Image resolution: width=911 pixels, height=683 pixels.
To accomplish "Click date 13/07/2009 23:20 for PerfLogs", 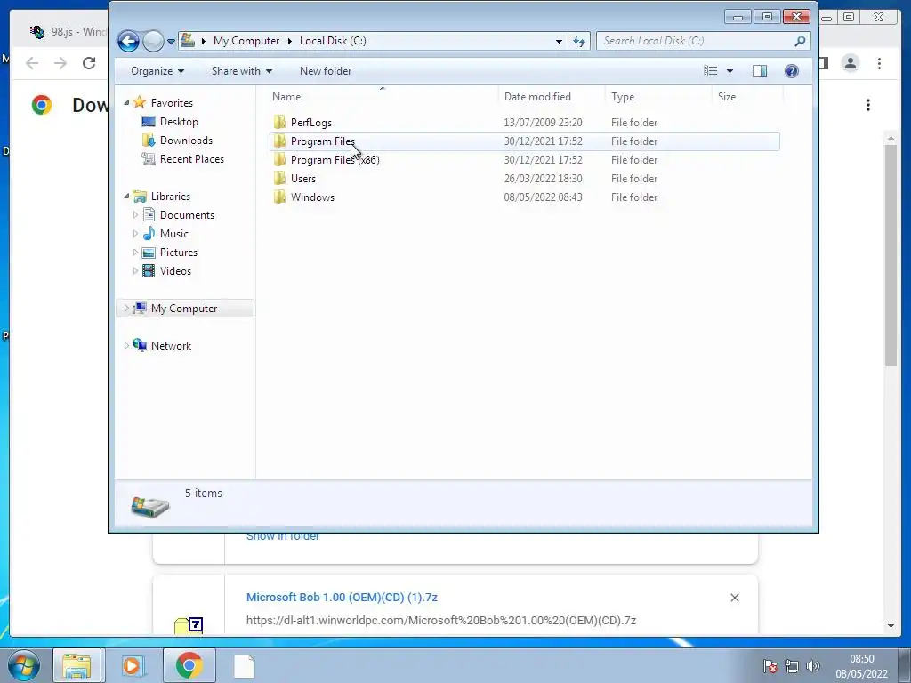I will coord(543,123).
